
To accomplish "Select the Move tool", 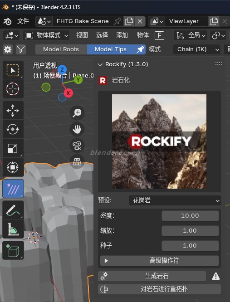I will [13, 110].
